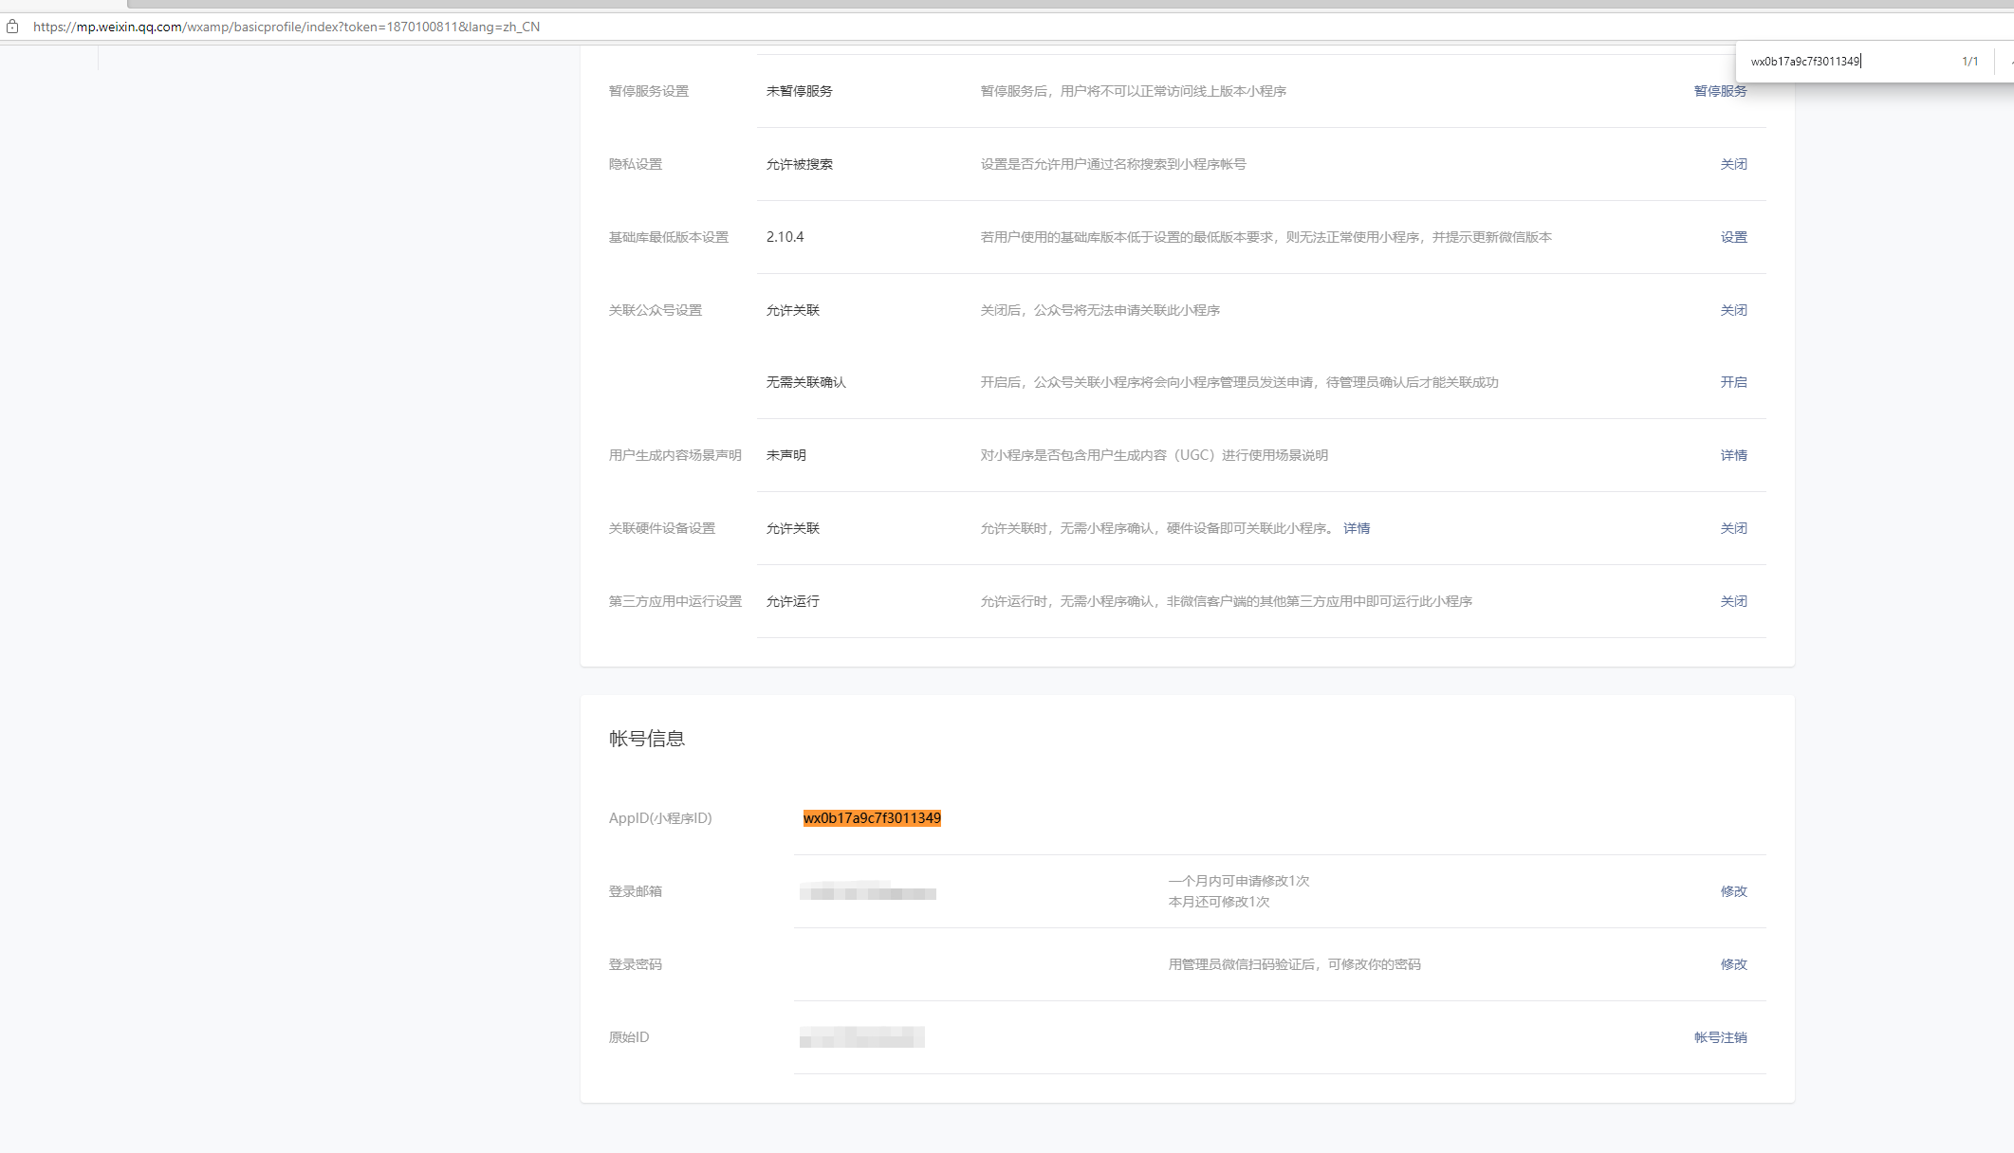Click 关闭 for 隐私设置
This screenshot has height=1153, width=2014.
pyautogui.click(x=1733, y=164)
